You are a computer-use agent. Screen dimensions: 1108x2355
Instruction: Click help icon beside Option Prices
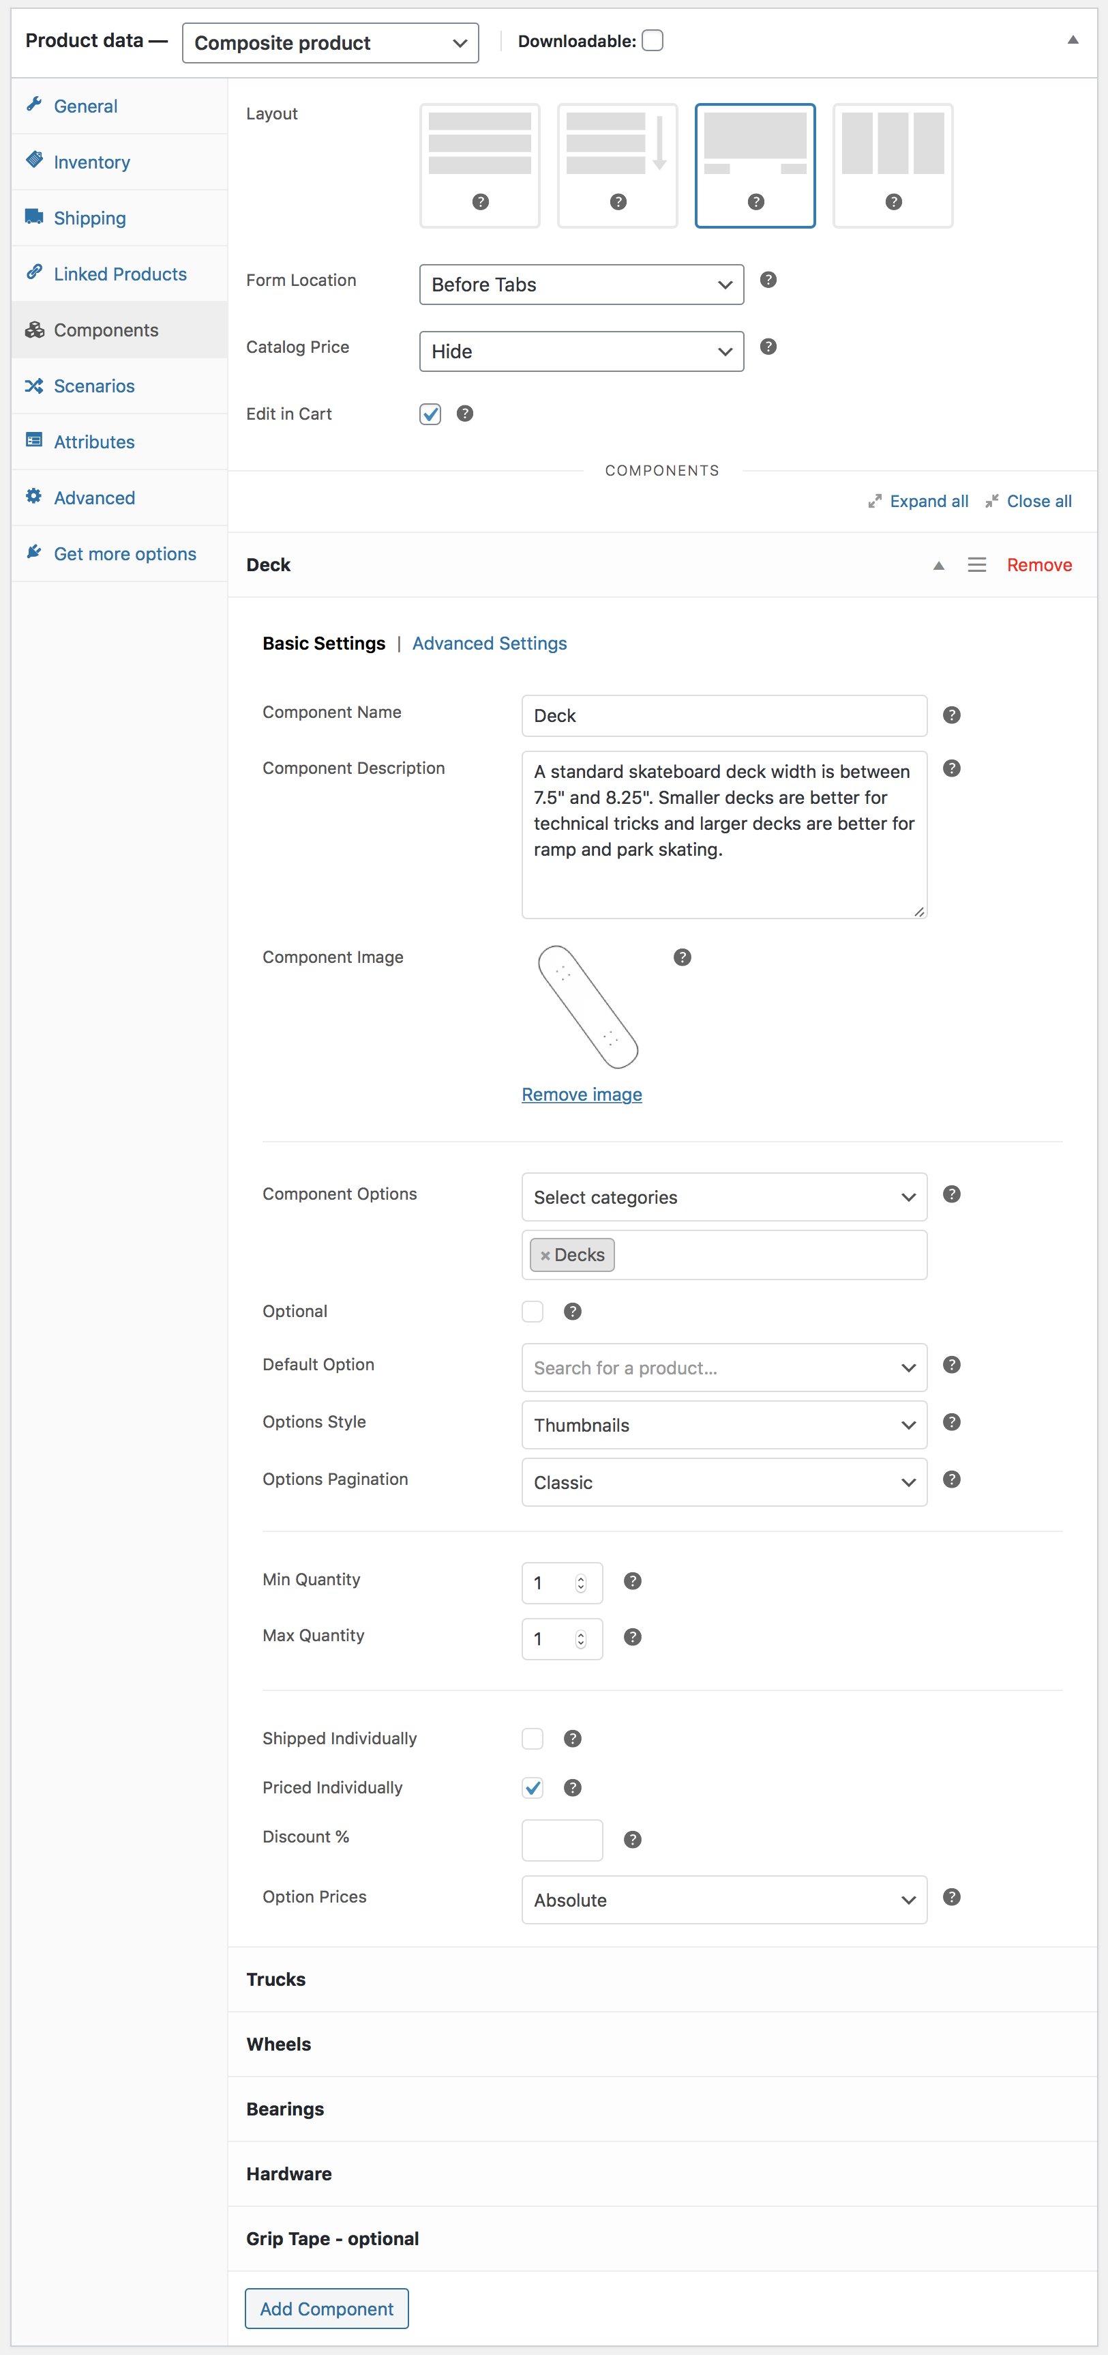point(951,1897)
